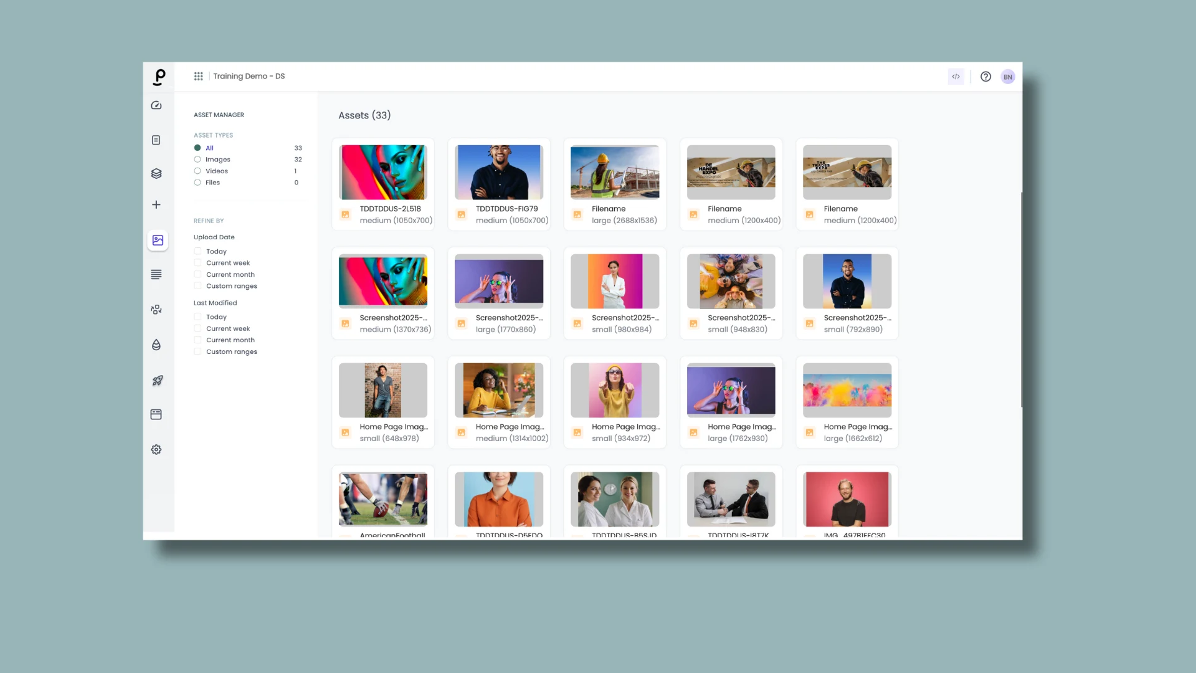1196x673 pixels.
Task: Open Home Page Image thumbnail large (1762x930)
Action: pyautogui.click(x=731, y=390)
